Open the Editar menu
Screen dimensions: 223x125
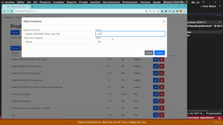(21, 2)
